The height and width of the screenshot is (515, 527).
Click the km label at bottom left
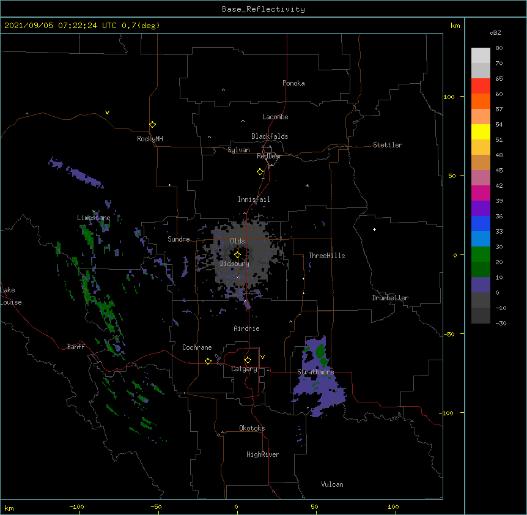(x=9, y=508)
